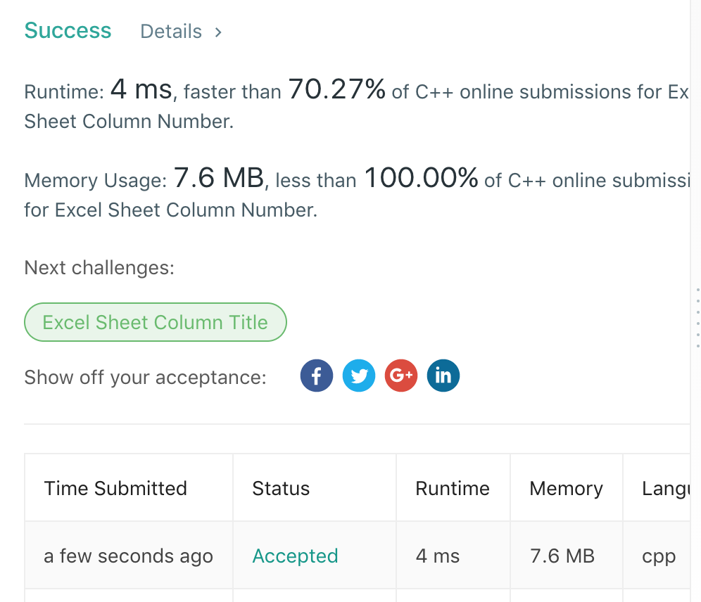The width and height of the screenshot is (701, 602).
Task: Click the Runtime column header
Action: click(x=453, y=488)
